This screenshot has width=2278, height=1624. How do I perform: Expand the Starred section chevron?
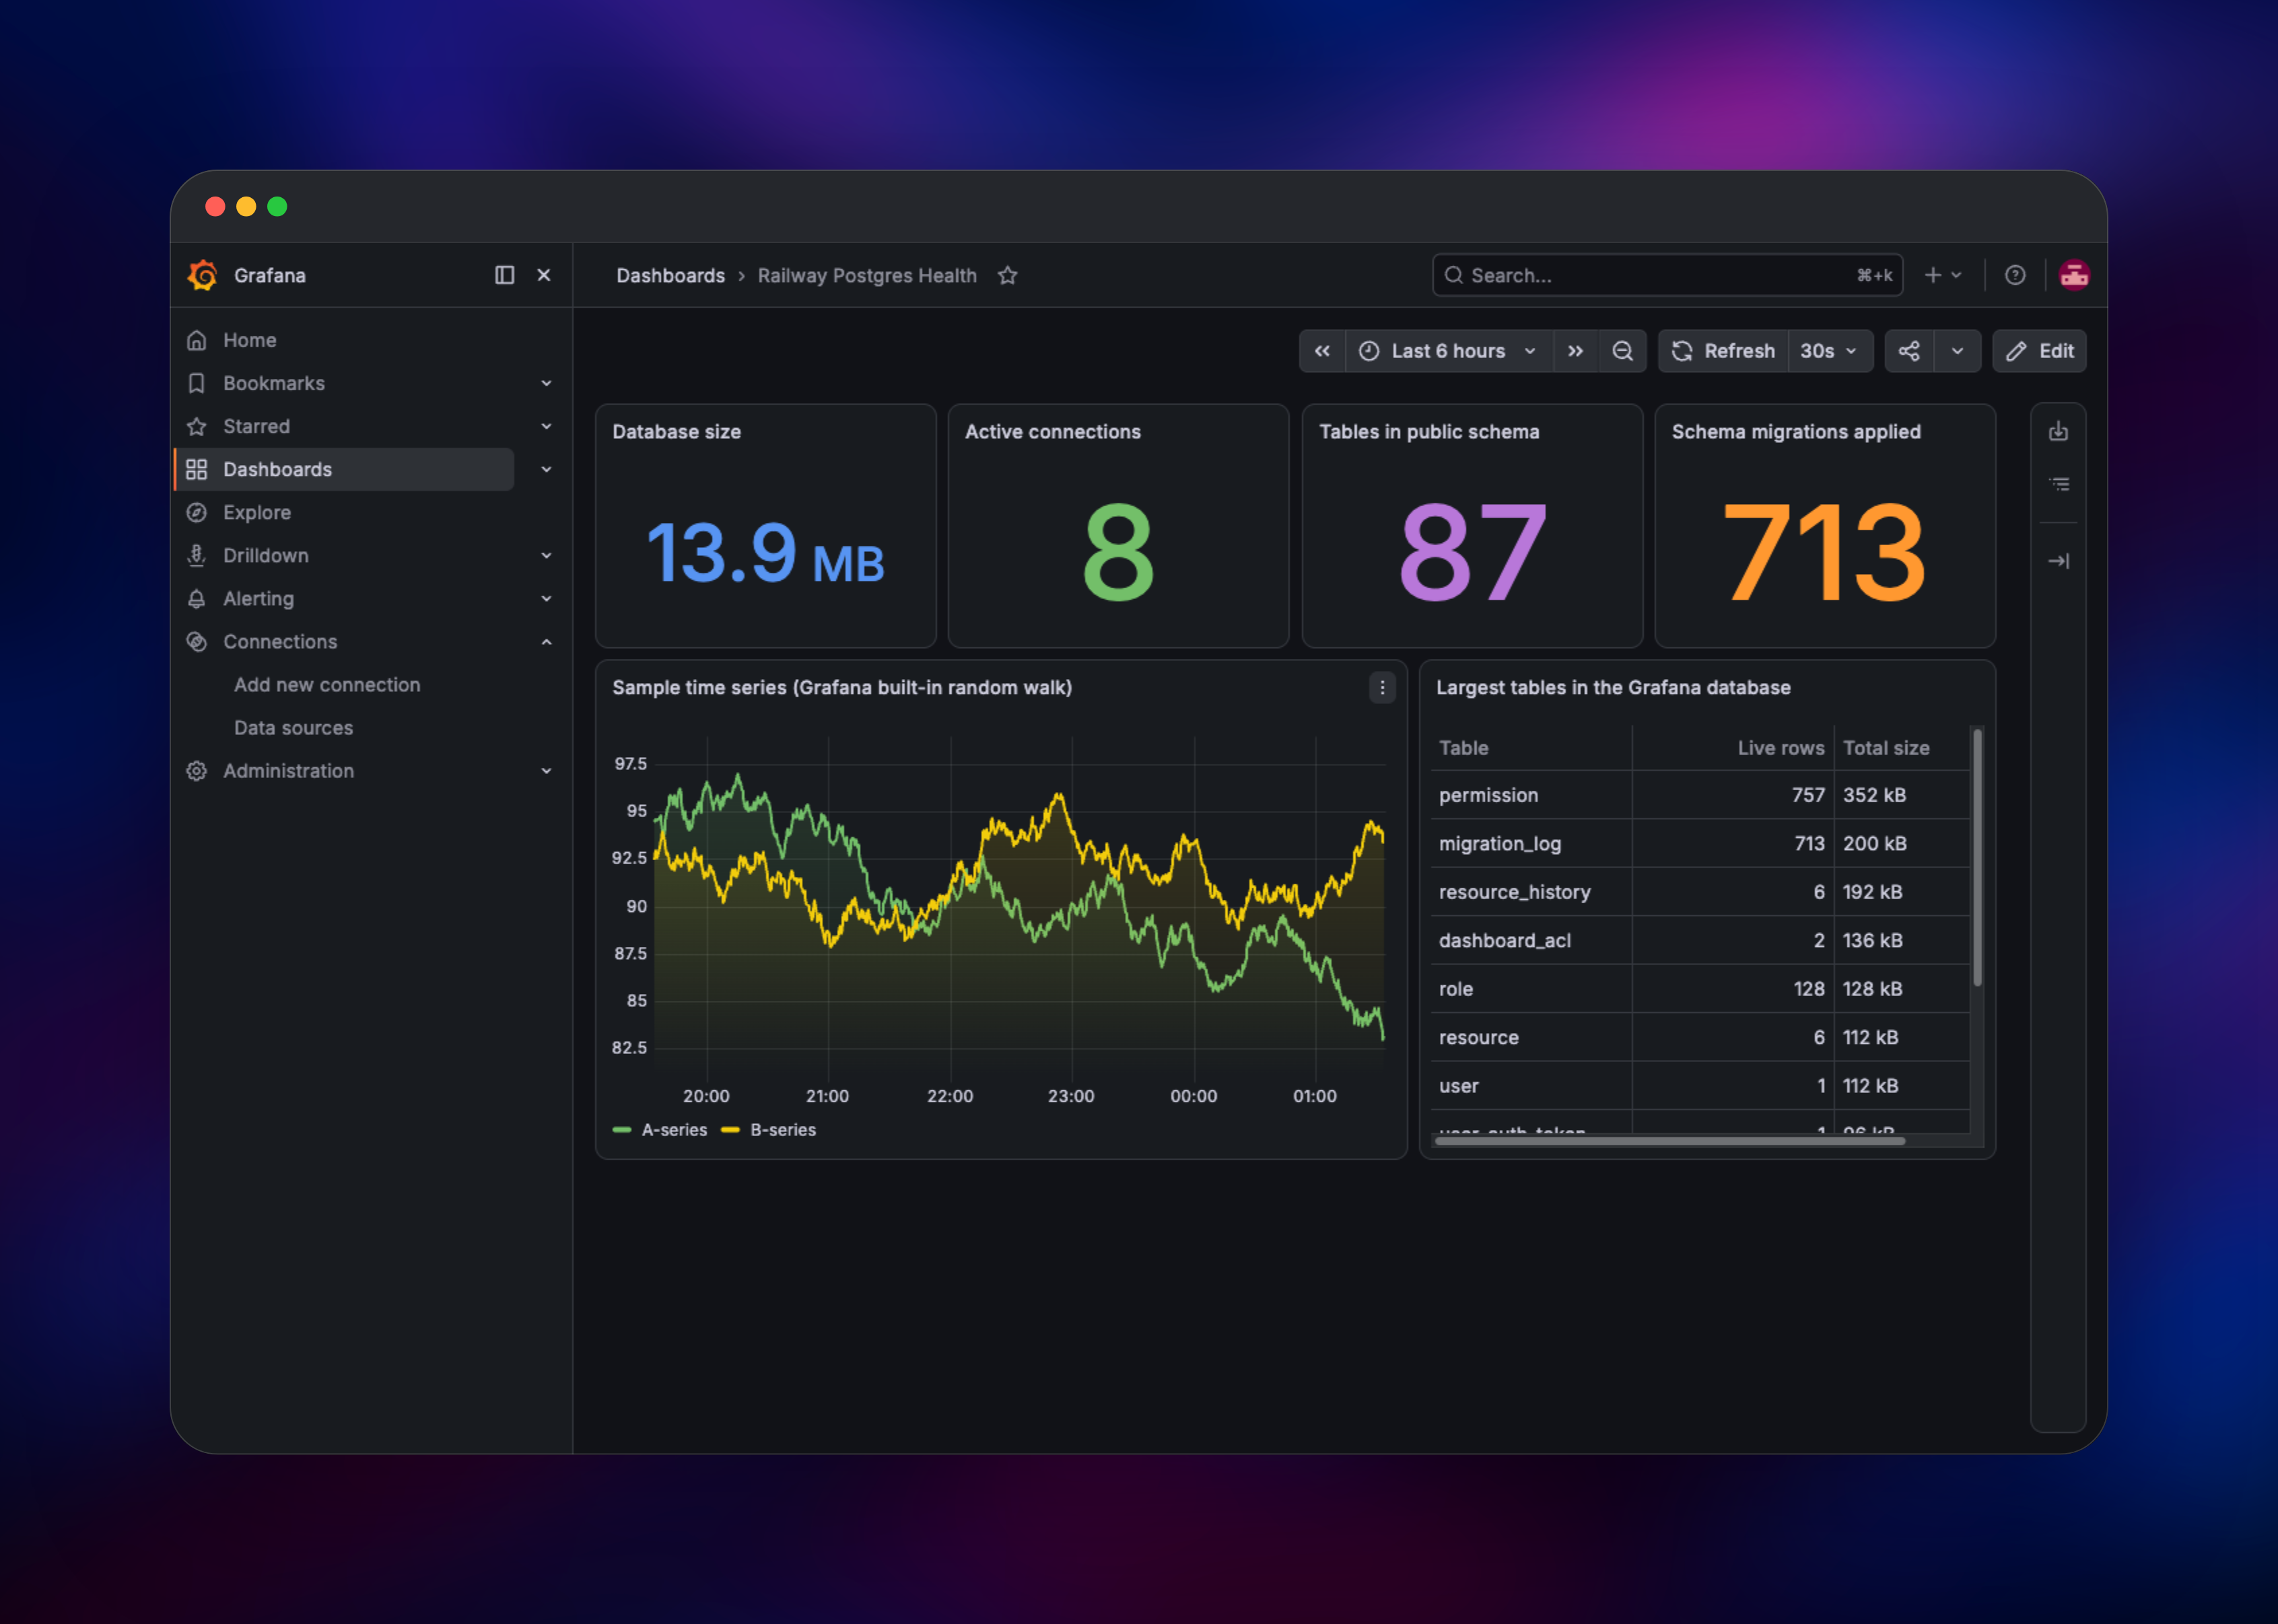coord(546,426)
